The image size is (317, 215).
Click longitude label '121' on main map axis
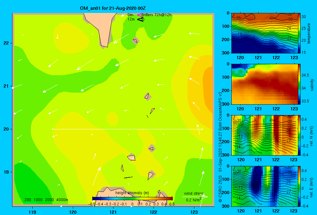(113, 212)
